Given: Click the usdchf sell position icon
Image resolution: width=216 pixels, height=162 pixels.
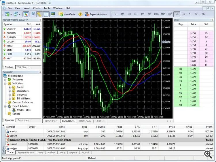Looking at the screenshot, I should pyautogui.click(x=7, y=136).
